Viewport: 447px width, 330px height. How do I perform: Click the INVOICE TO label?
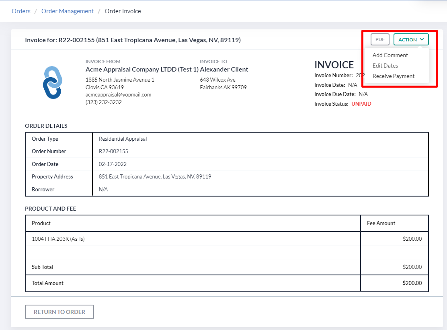213,61
